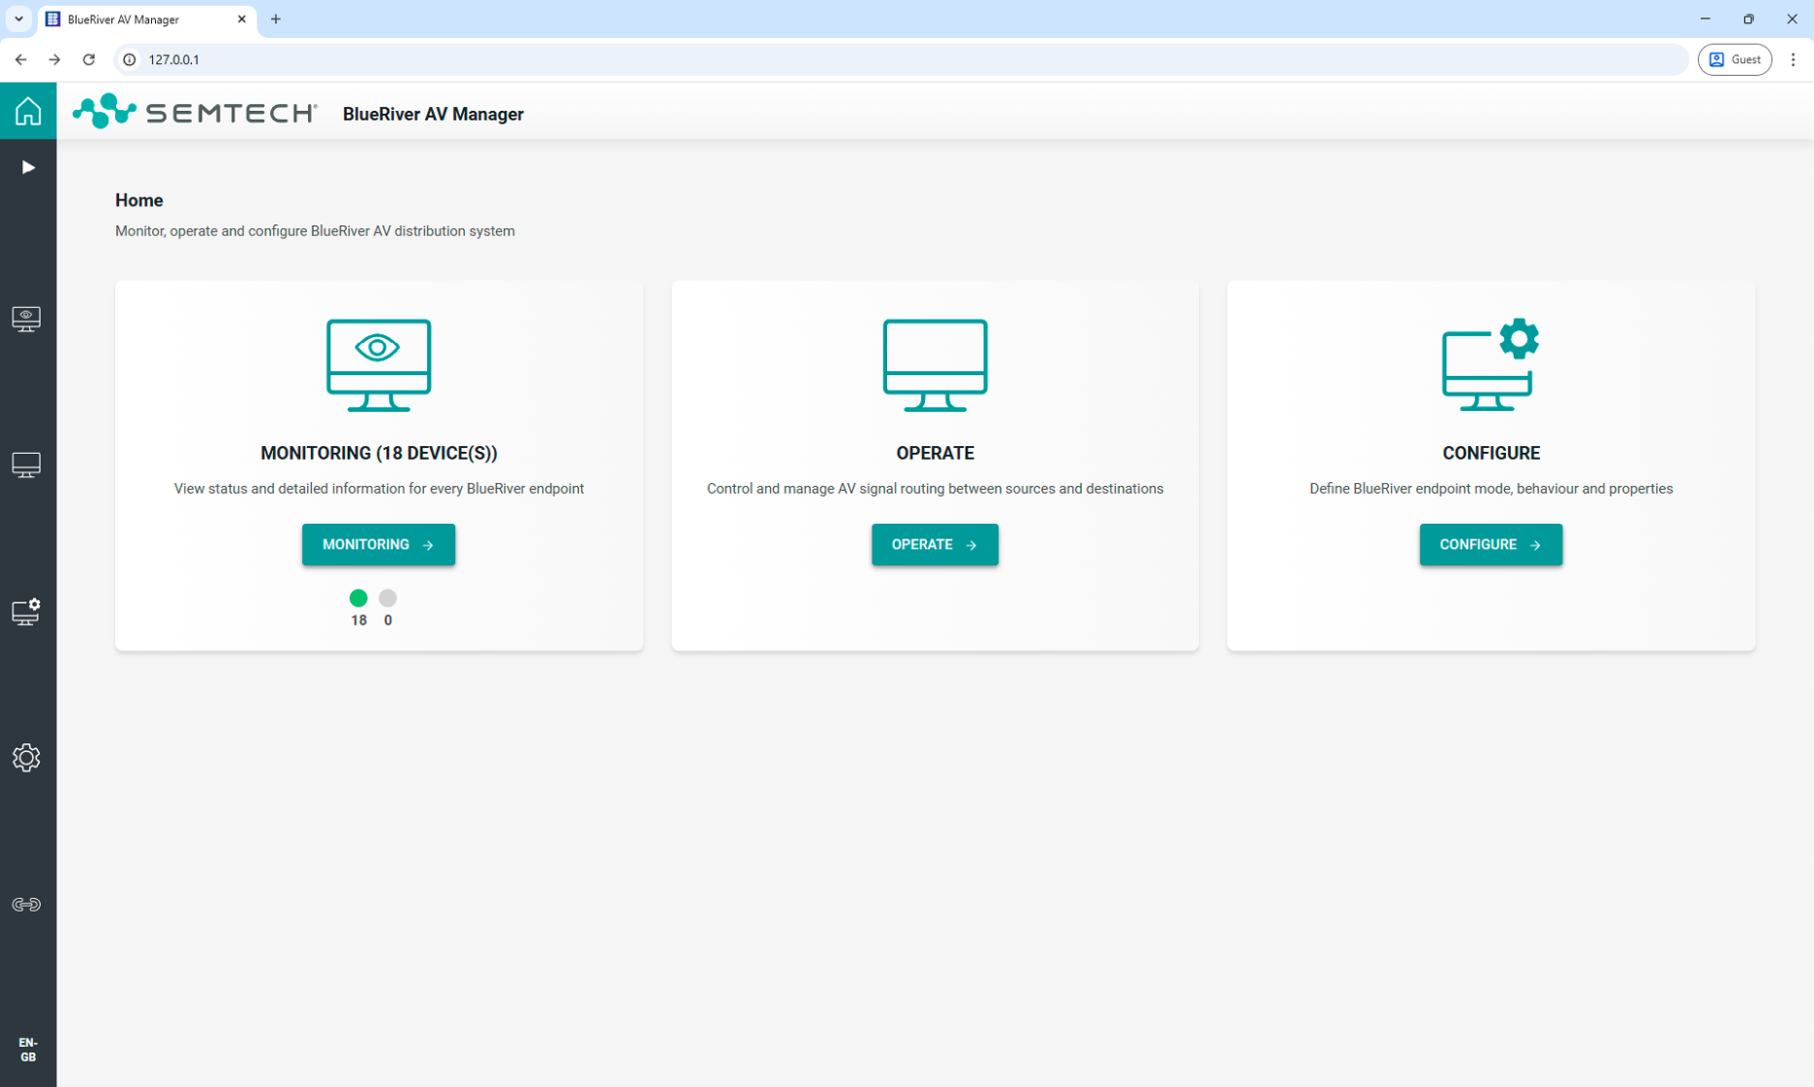This screenshot has height=1087, width=1814.
Task: Click the link icon in the sidebar
Action: [x=26, y=905]
